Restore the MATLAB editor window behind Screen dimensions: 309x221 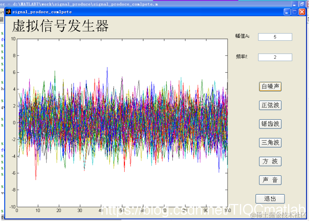[x=302, y=4]
